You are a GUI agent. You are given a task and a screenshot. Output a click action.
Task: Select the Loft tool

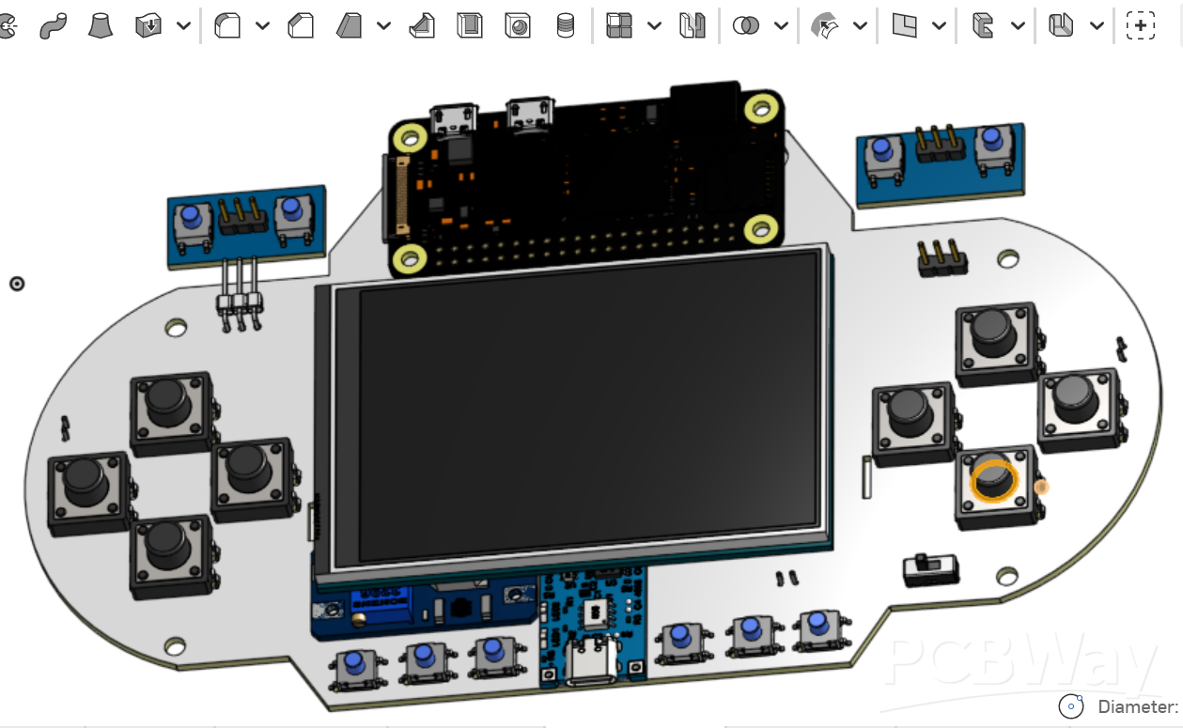point(101,26)
